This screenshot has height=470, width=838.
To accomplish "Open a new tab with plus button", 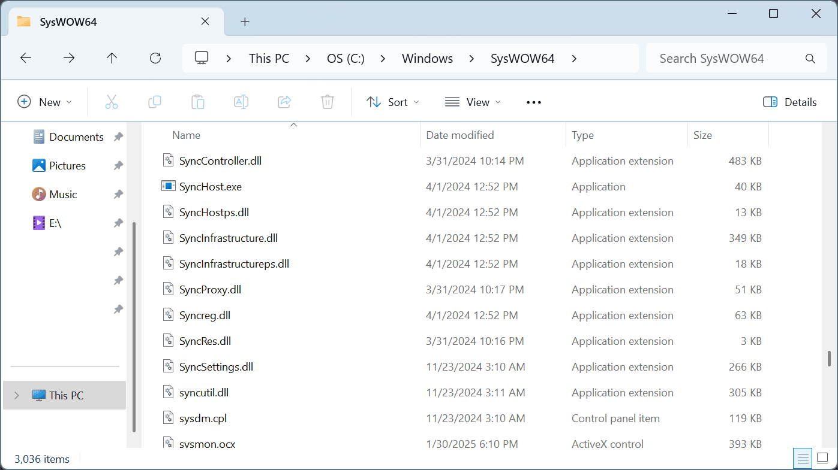I will pos(245,22).
